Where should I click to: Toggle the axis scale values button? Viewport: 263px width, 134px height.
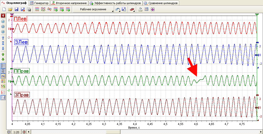click(3, 71)
